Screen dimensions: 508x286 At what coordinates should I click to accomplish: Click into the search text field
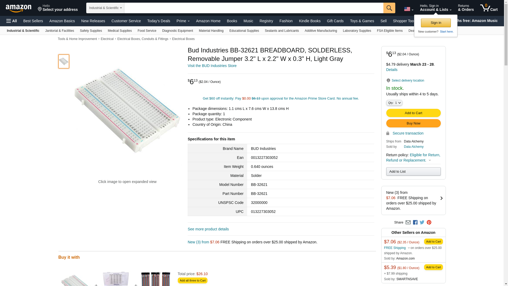pyautogui.click(x=253, y=8)
